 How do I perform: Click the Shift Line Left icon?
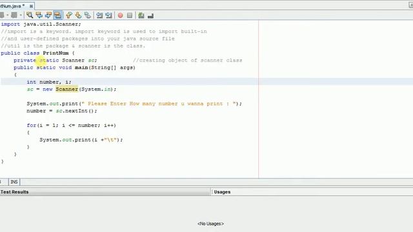coord(99,15)
